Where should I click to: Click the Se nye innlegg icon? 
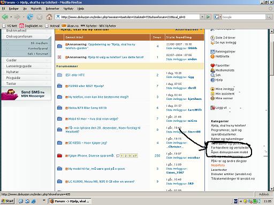pyautogui.click(x=212, y=43)
